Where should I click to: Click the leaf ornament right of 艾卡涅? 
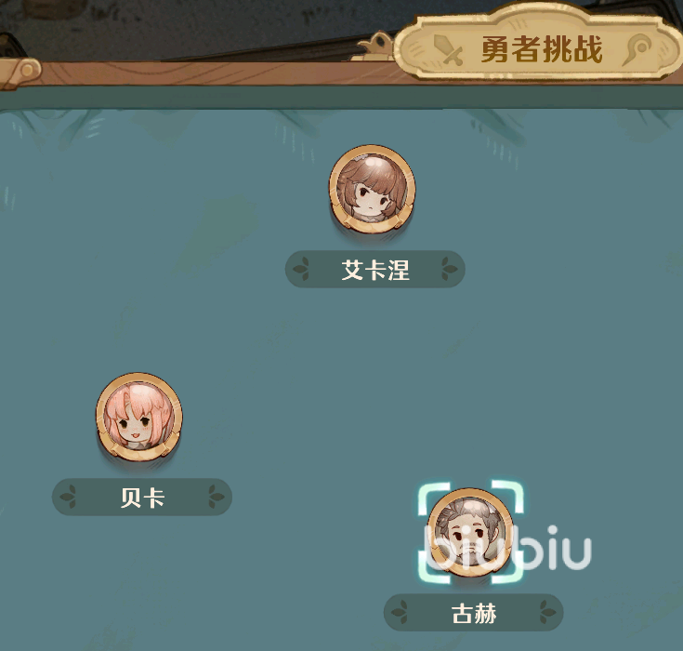449,269
